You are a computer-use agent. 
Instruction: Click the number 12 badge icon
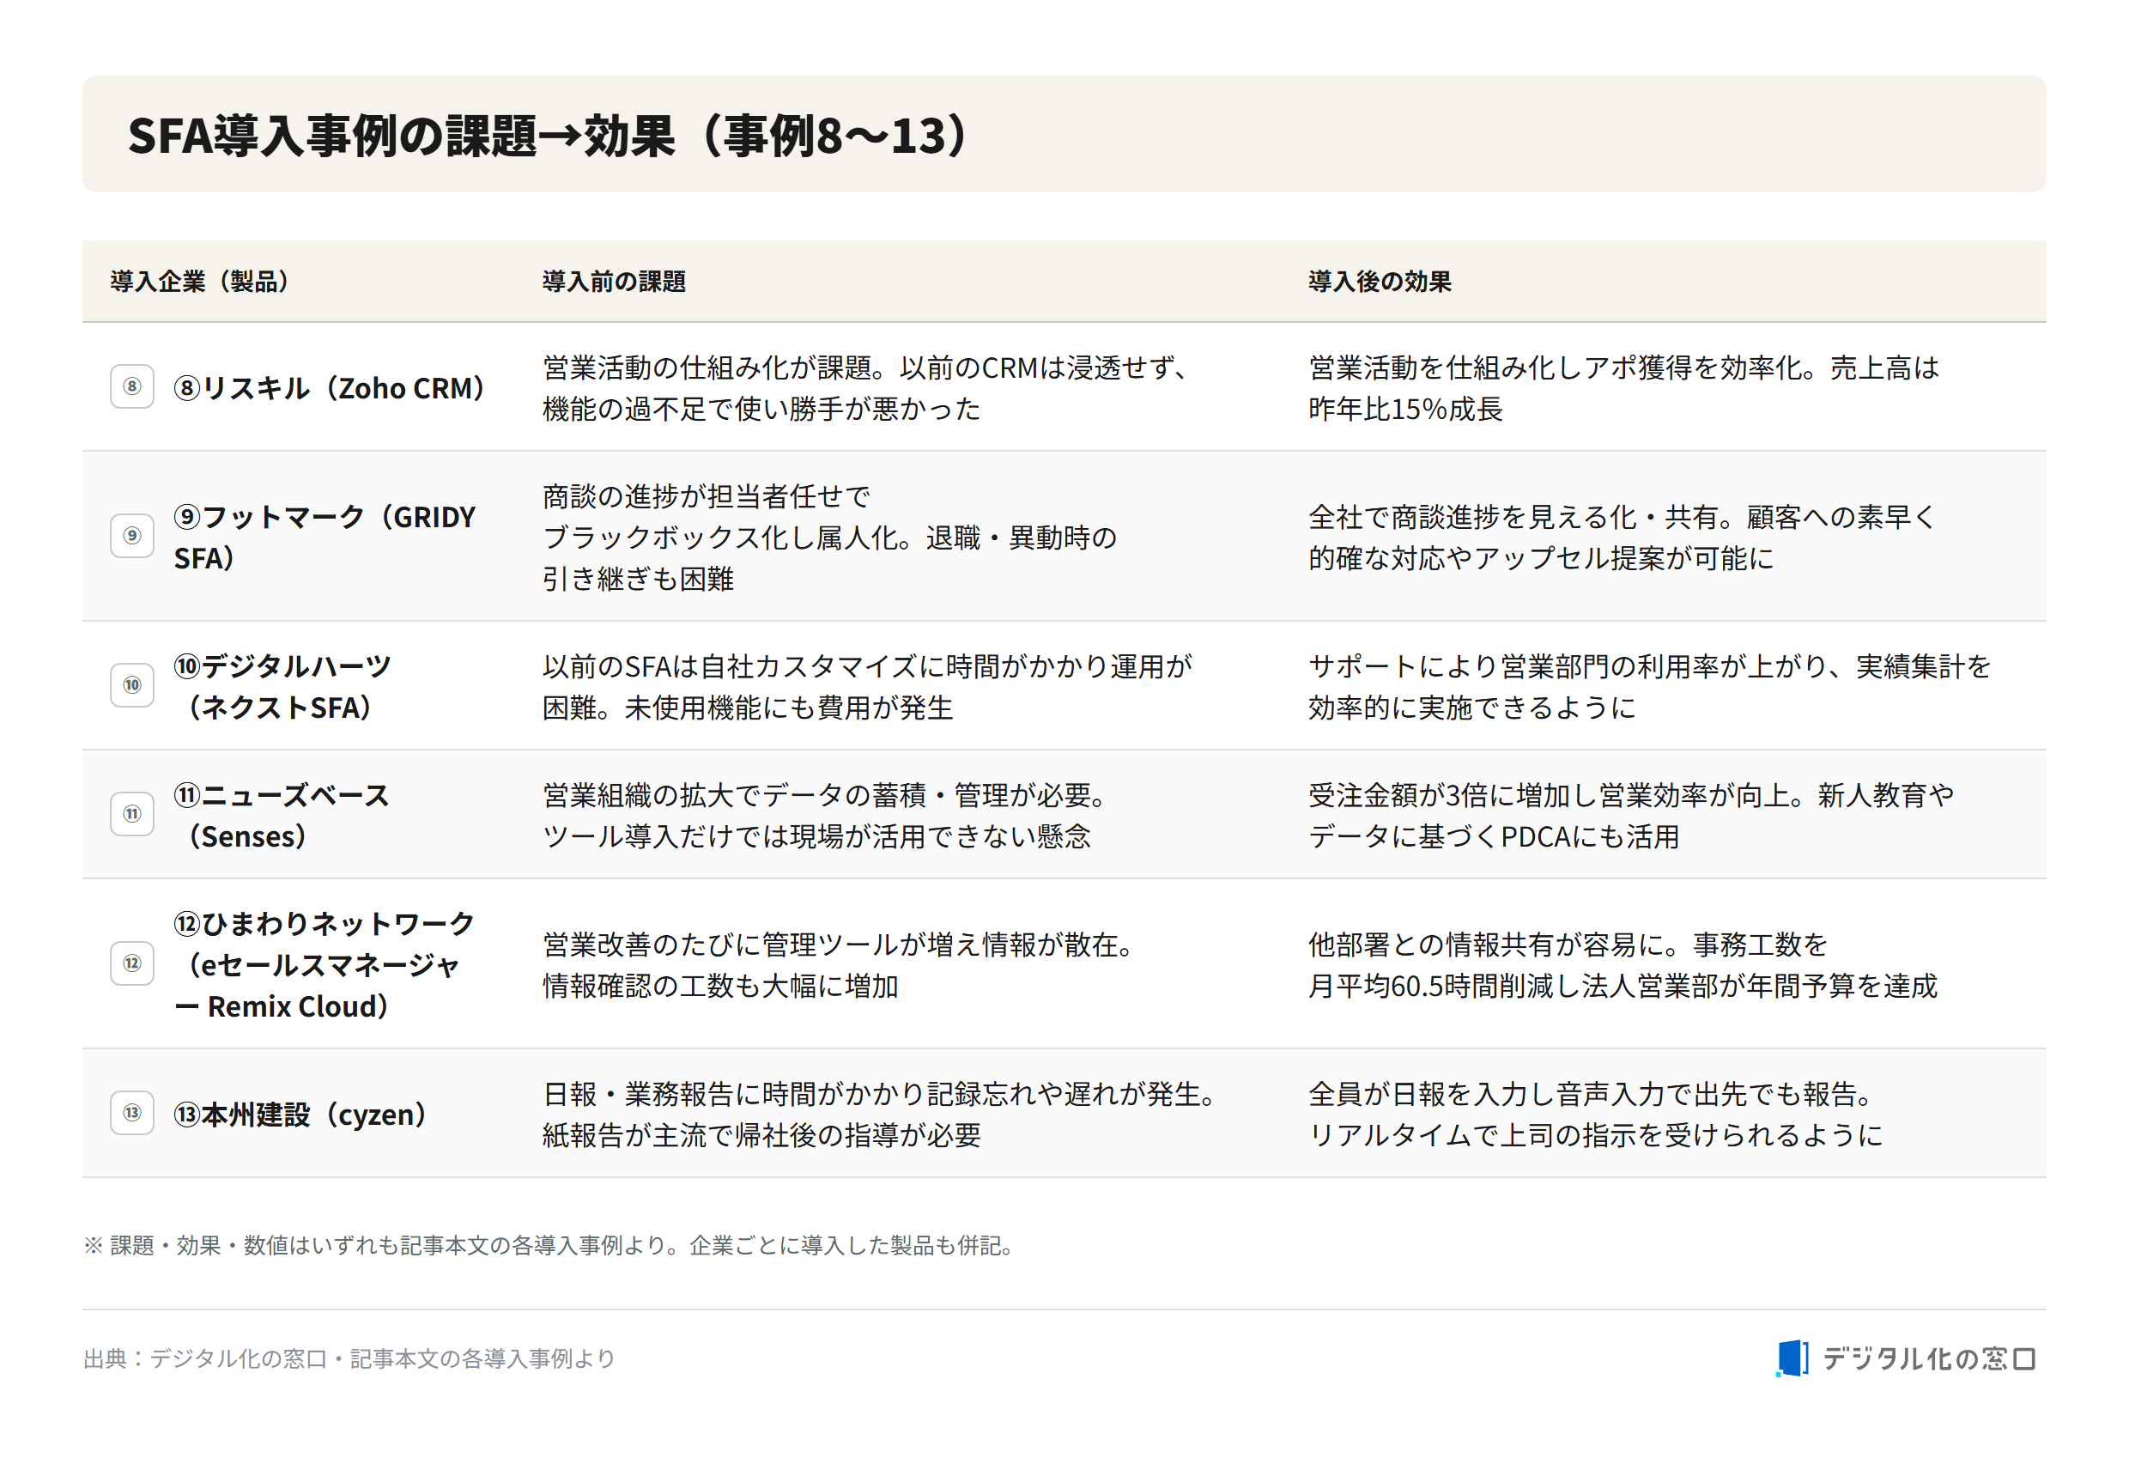coord(132,963)
